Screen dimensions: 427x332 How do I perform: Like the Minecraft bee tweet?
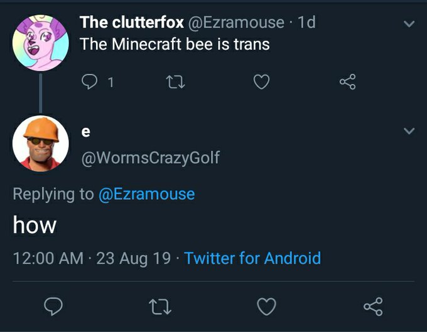click(262, 81)
